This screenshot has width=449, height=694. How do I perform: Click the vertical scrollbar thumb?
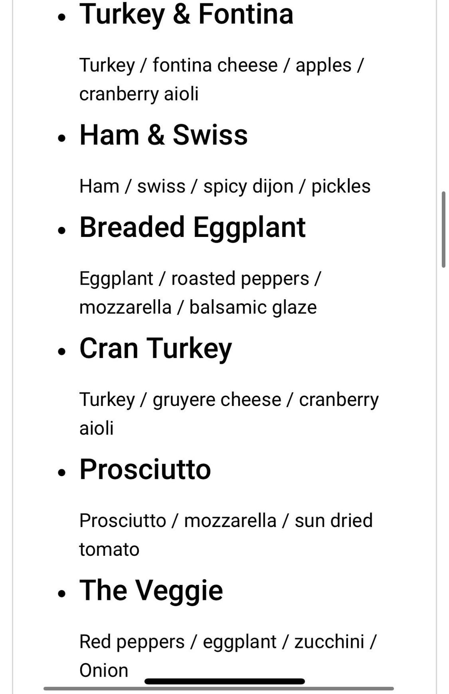tap(444, 229)
